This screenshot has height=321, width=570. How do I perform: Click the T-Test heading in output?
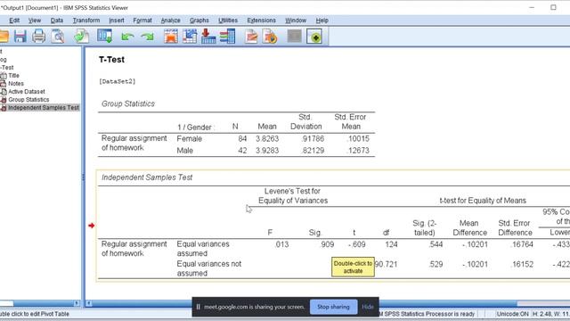(111, 60)
